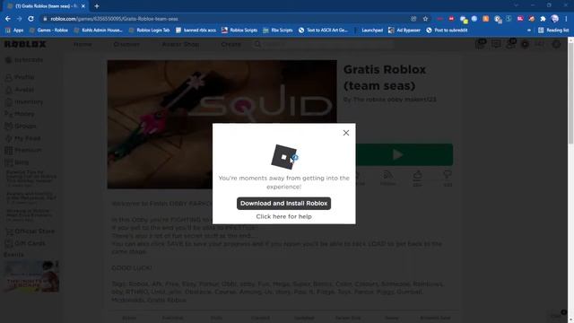Close the Gratis Roblox browser tab

tap(83, 6)
